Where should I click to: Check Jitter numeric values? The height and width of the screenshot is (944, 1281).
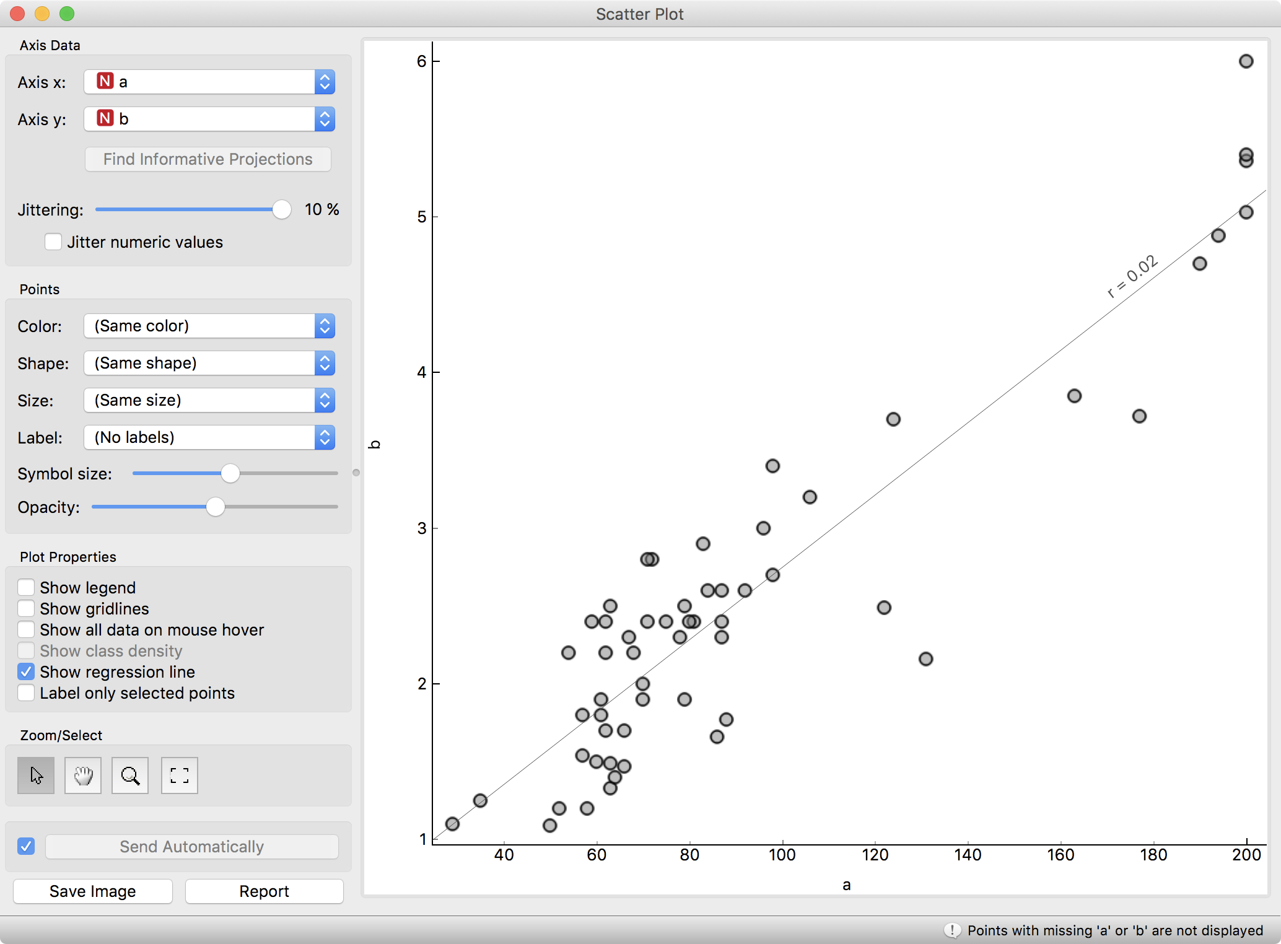(53, 242)
